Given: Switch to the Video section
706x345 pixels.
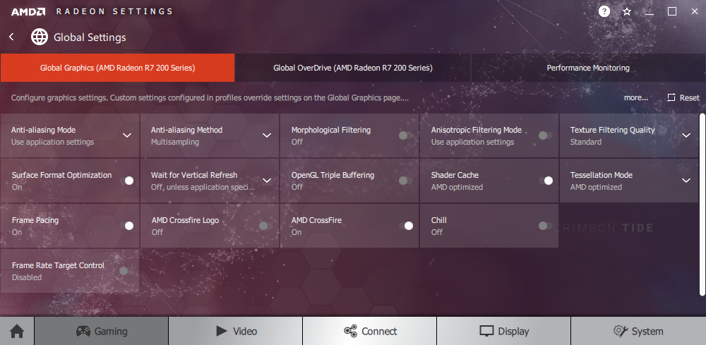Looking at the screenshot, I should coord(236,332).
